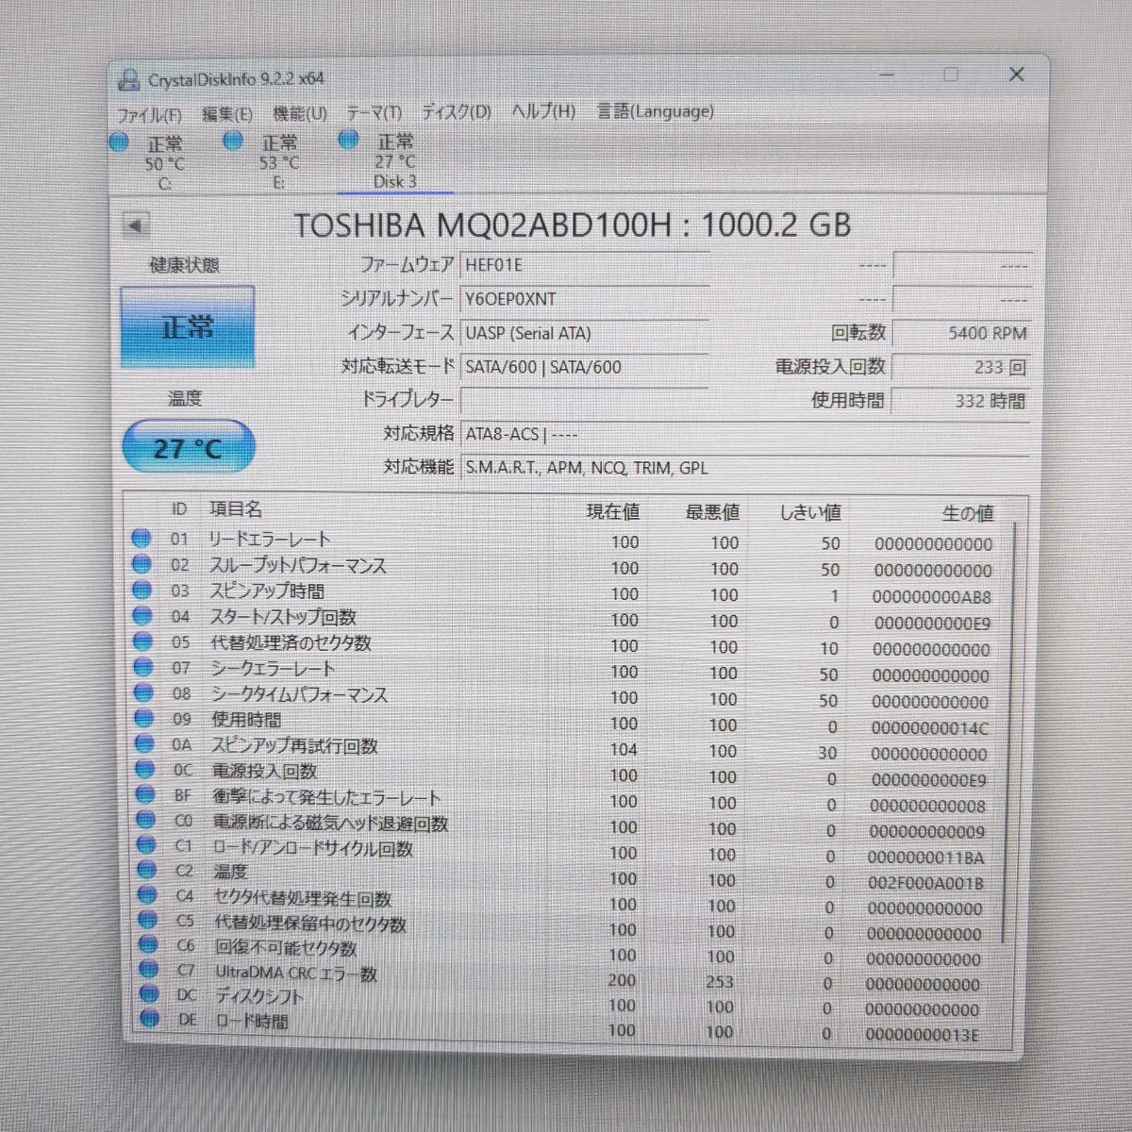This screenshot has width=1132, height=1132.
Task: Click the transfer mode field SATA/600
Action: click(x=585, y=367)
